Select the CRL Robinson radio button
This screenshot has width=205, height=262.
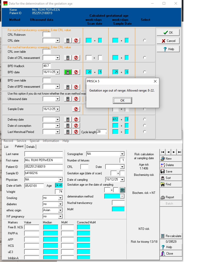pyautogui.click(x=145, y=40)
